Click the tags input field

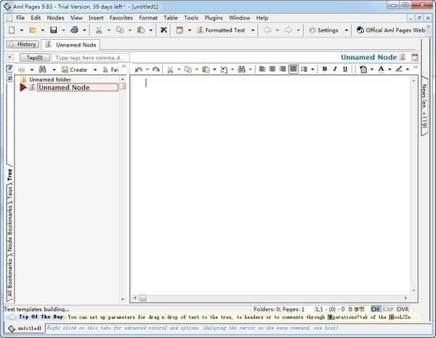tap(91, 57)
